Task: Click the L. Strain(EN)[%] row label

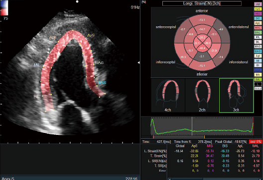Action: pyautogui.click(x=155, y=151)
